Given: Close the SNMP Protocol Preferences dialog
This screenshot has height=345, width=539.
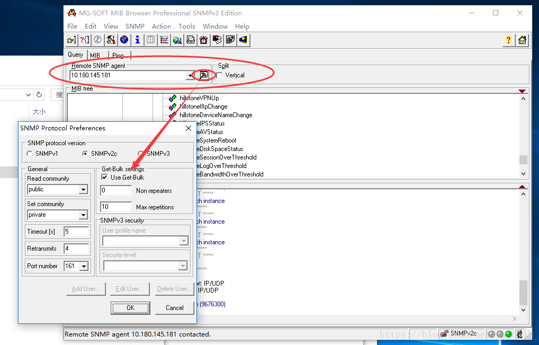Looking at the screenshot, I should [188, 128].
